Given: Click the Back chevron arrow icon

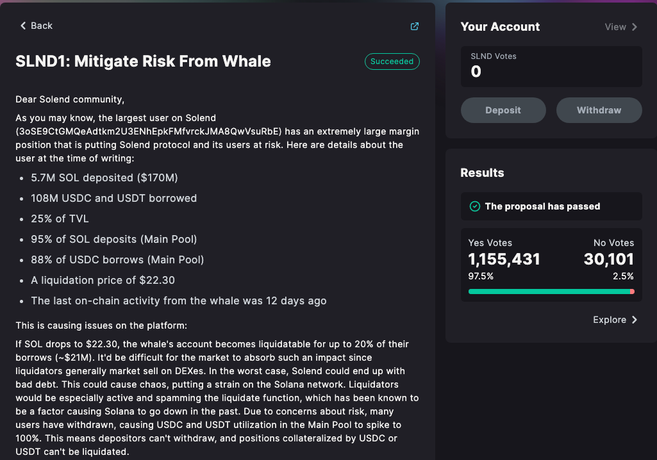Looking at the screenshot, I should (x=23, y=26).
